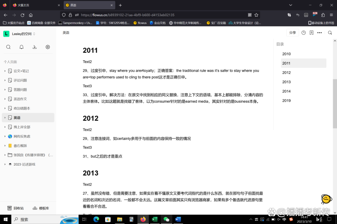Open the flowus bookmark in bookmarks bar

click(140, 23)
